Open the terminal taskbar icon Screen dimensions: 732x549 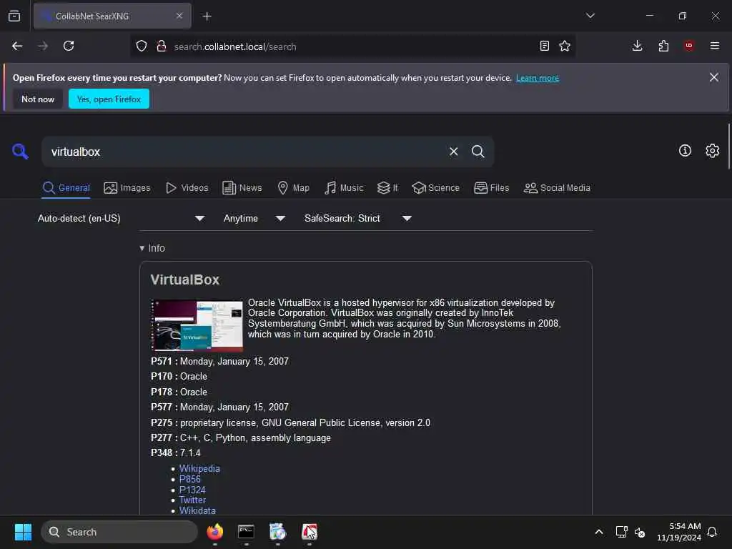(x=246, y=532)
